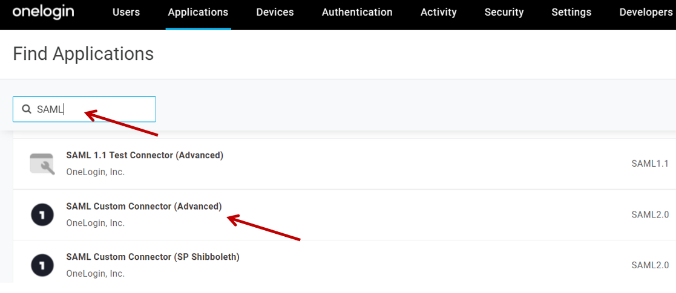676x293 pixels.
Task: Open the Authentication menu
Action: pyautogui.click(x=357, y=12)
